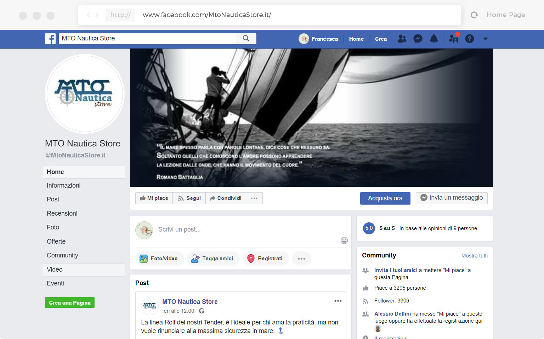Click the MTO Nautica Store search field
This screenshot has height=339, width=544.
tap(147, 38)
